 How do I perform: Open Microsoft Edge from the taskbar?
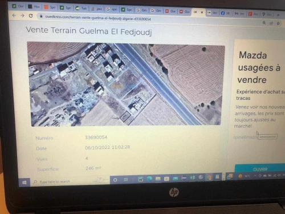coord(149,179)
